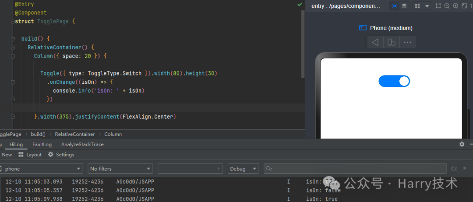This screenshot has width=473, height=202.
Task: Click into the log search field
Action: [355, 169]
